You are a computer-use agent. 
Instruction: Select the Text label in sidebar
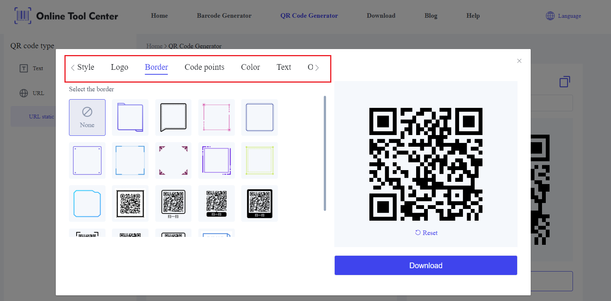(38, 68)
